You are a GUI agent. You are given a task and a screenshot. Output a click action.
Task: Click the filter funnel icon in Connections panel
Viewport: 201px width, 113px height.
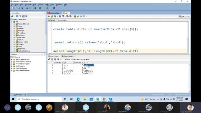(20, 16)
